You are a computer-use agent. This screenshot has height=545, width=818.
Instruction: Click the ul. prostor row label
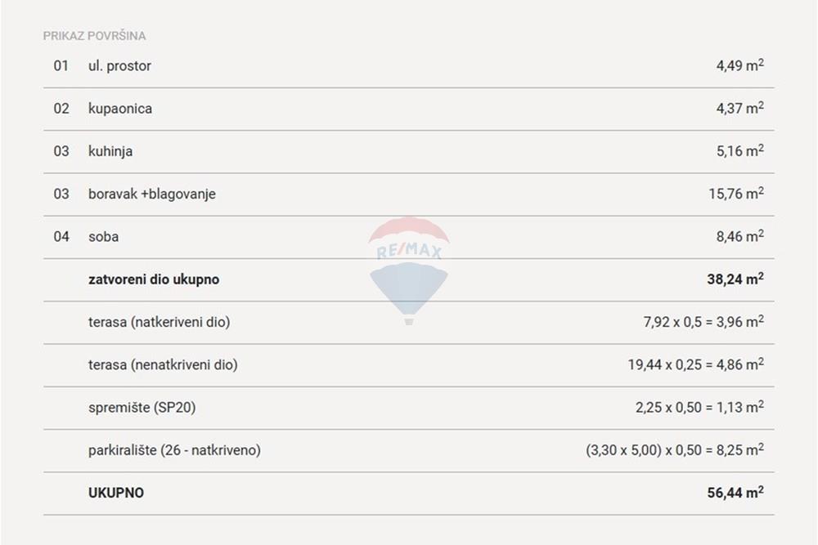119,65
